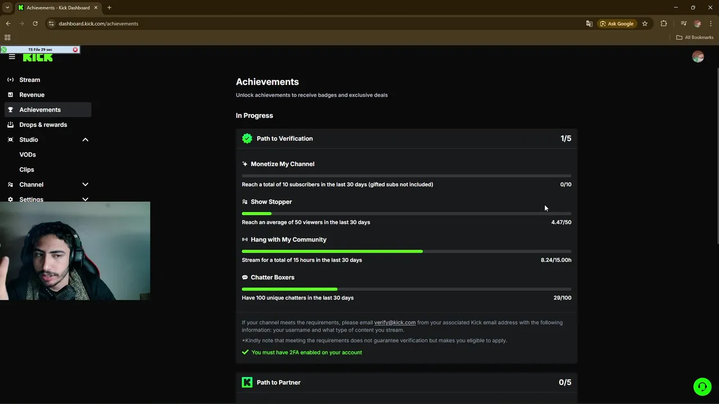Open VODs under Studio

coord(28,154)
